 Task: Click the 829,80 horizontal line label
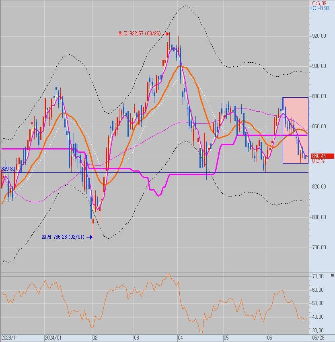(x=8, y=169)
